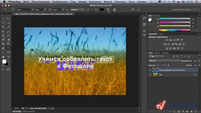Select the Clone Stamp tool
The width and height of the screenshot is (201, 113).
tap(3, 35)
